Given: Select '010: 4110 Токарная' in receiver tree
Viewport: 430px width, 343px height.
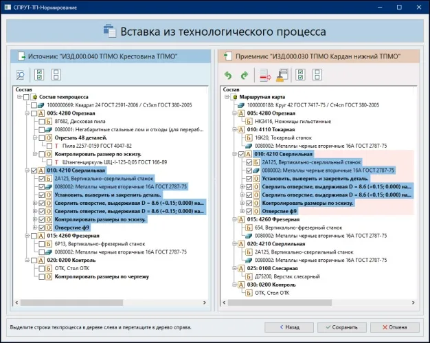Looking at the screenshot, I should point(275,129).
